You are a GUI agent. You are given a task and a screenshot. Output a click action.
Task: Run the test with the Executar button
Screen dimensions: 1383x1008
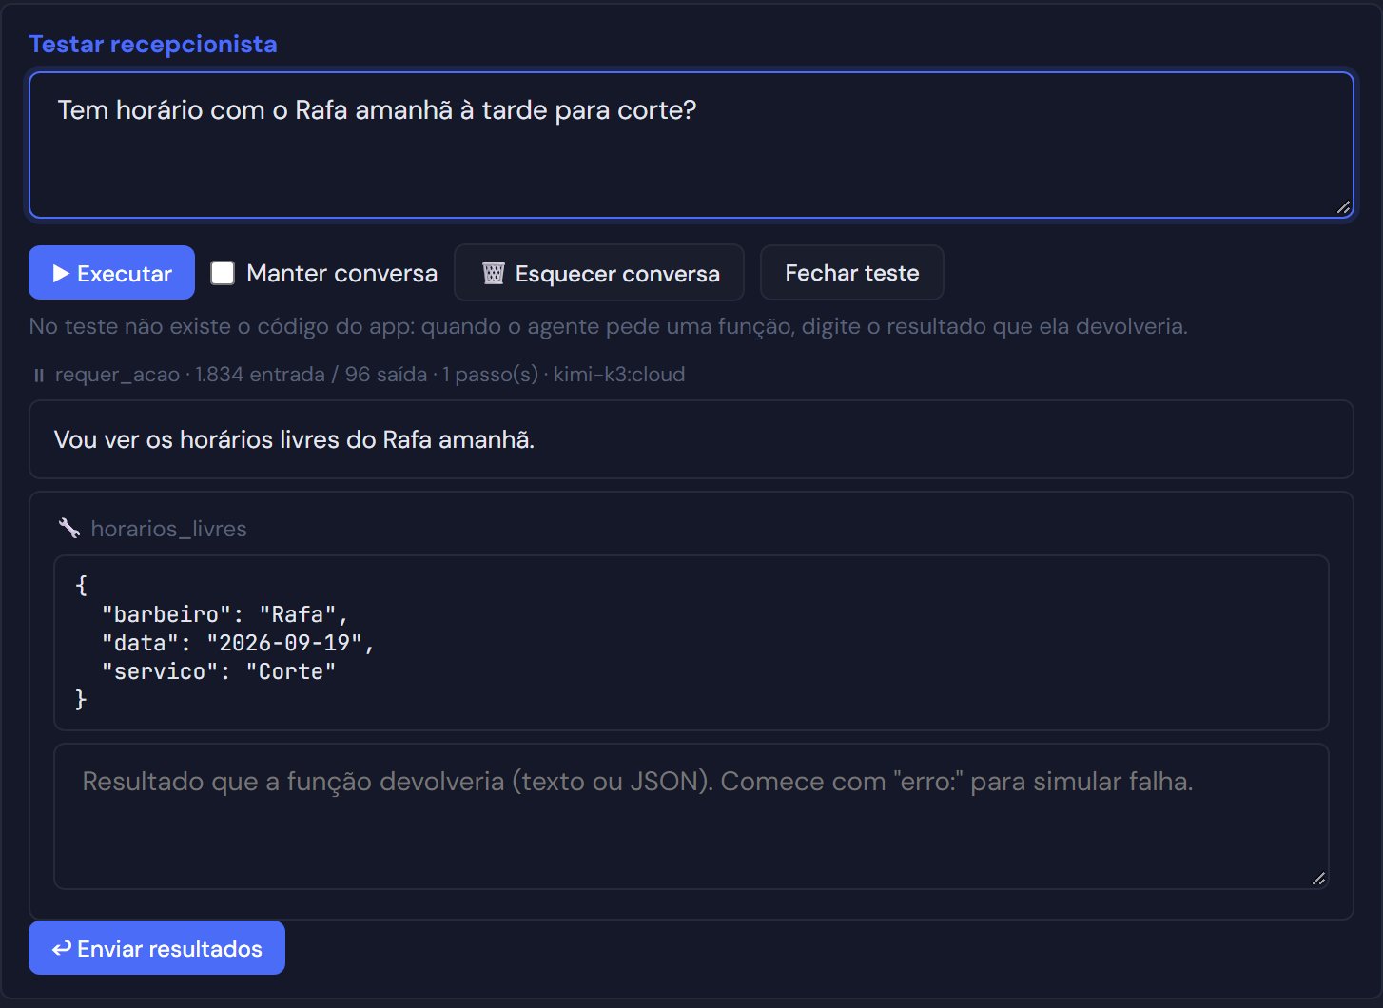click(111, 273)
